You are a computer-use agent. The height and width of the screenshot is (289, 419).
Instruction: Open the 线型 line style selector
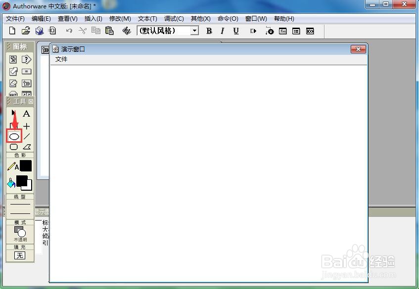tap(20, 208)
